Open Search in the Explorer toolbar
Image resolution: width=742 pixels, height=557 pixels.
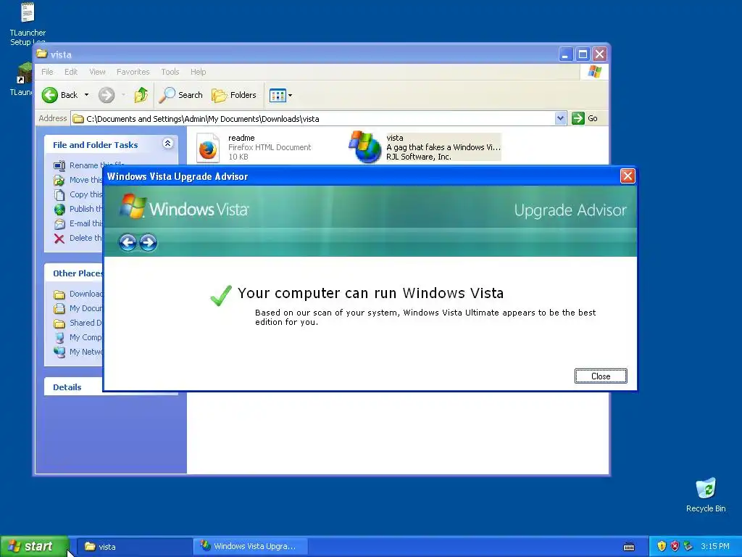(x=180, y=95)
